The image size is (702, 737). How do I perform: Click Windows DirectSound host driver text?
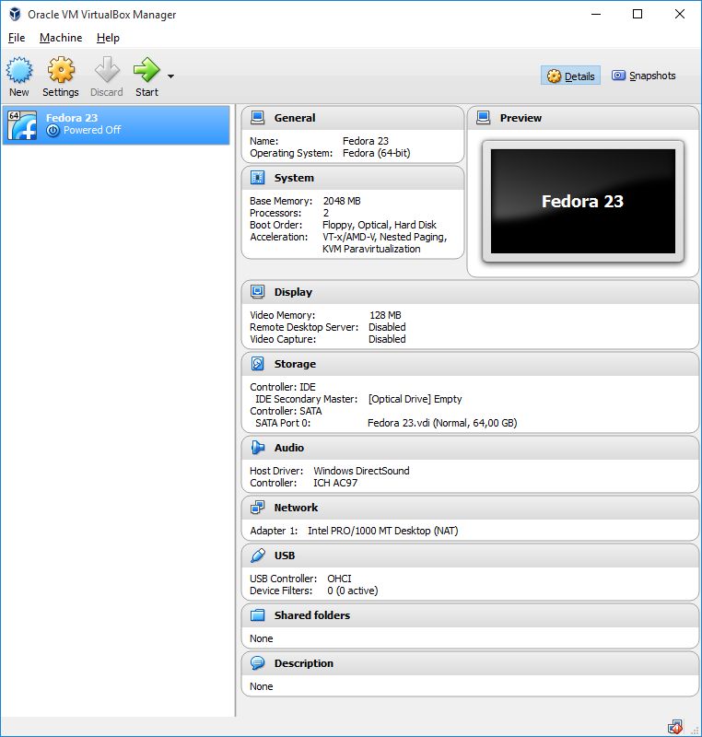(361, 471)
